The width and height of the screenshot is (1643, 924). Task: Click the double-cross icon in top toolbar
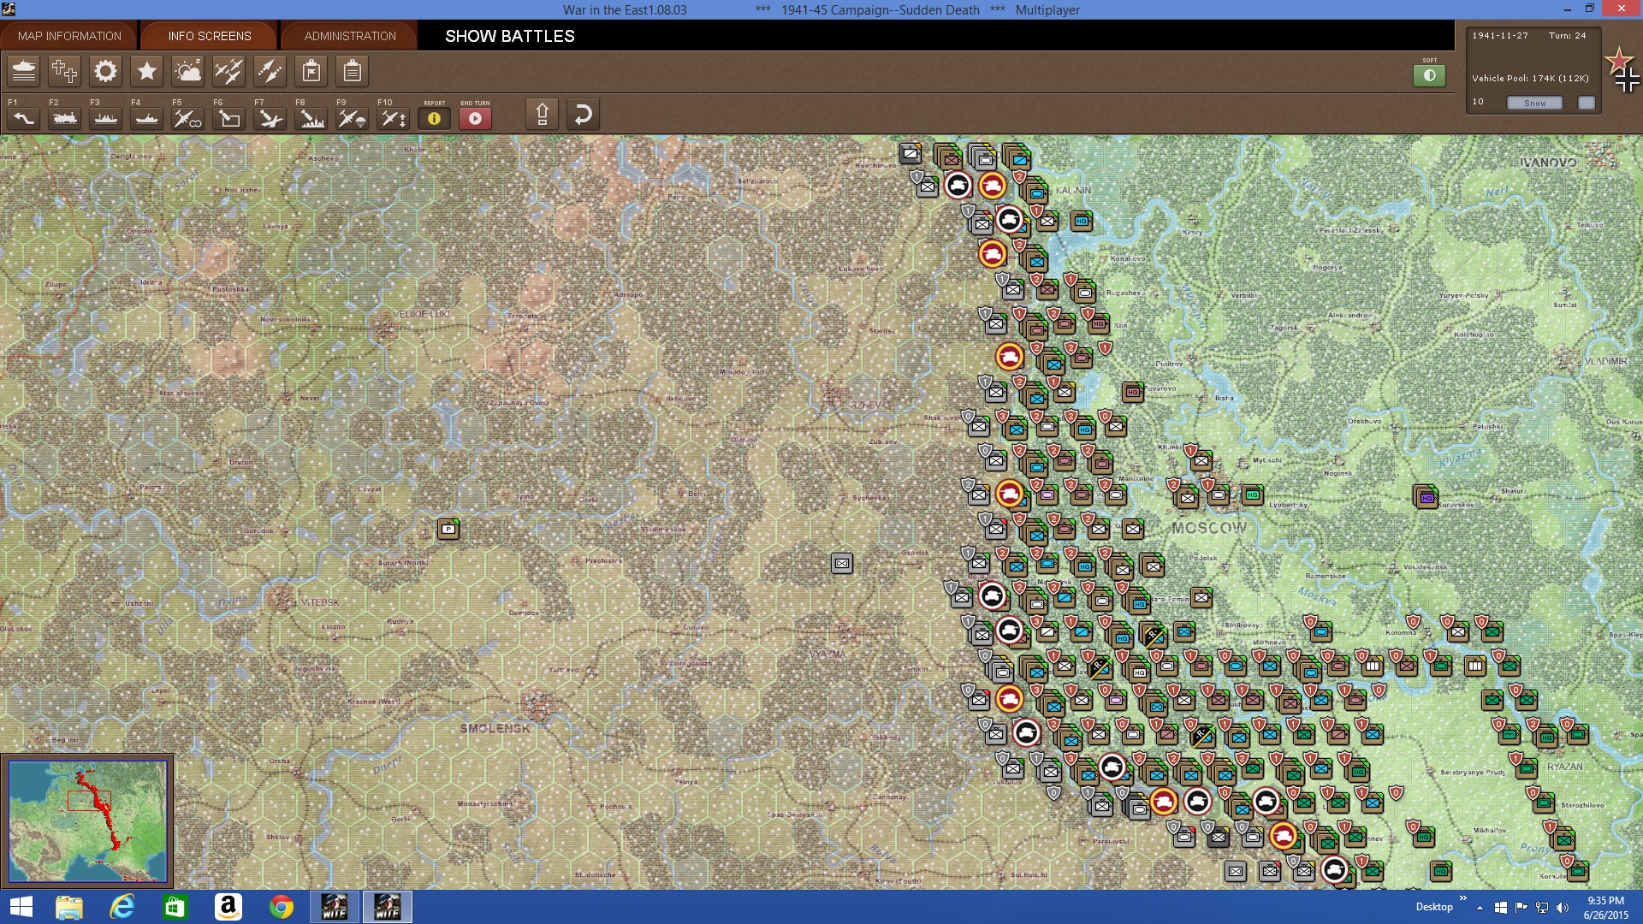pos(64,71)
